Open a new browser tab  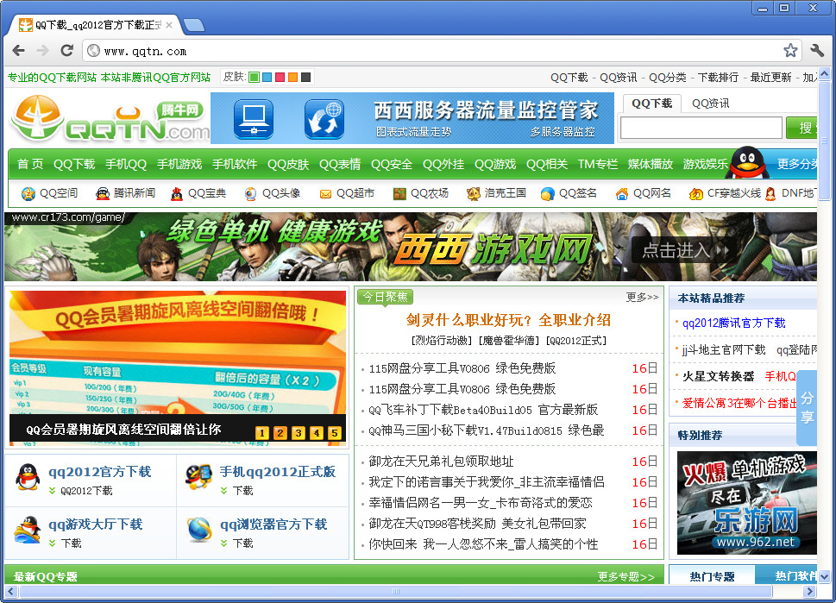(192, 25)
